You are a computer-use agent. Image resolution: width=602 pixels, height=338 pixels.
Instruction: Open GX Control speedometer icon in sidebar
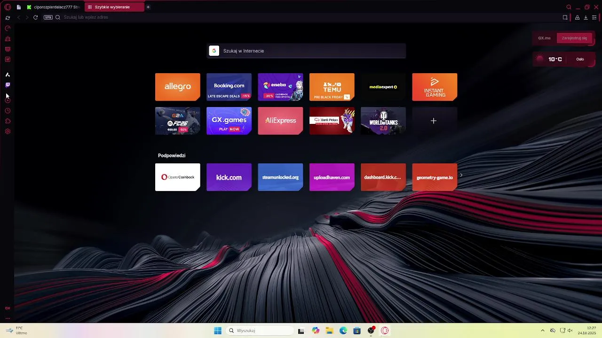coord(8,28)
